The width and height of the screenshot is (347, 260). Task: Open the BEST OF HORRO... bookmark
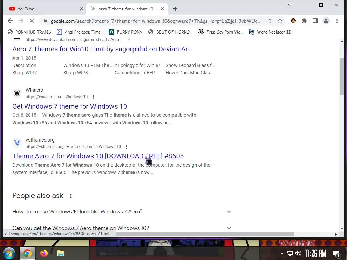point(170,32)
